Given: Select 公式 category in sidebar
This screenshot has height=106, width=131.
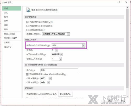Looking at the screenshot, I should [x=12, y=13].
